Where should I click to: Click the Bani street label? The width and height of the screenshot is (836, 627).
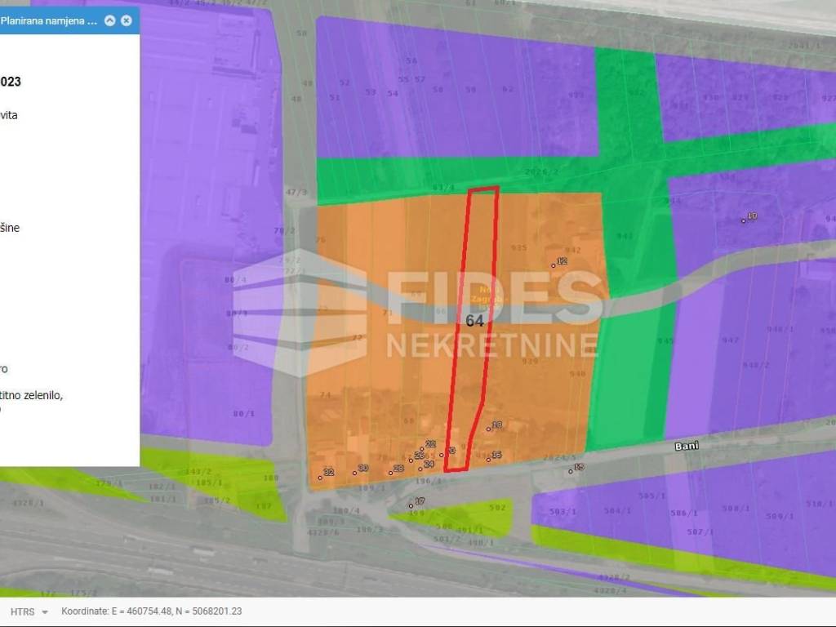click(x=683, y=447)
